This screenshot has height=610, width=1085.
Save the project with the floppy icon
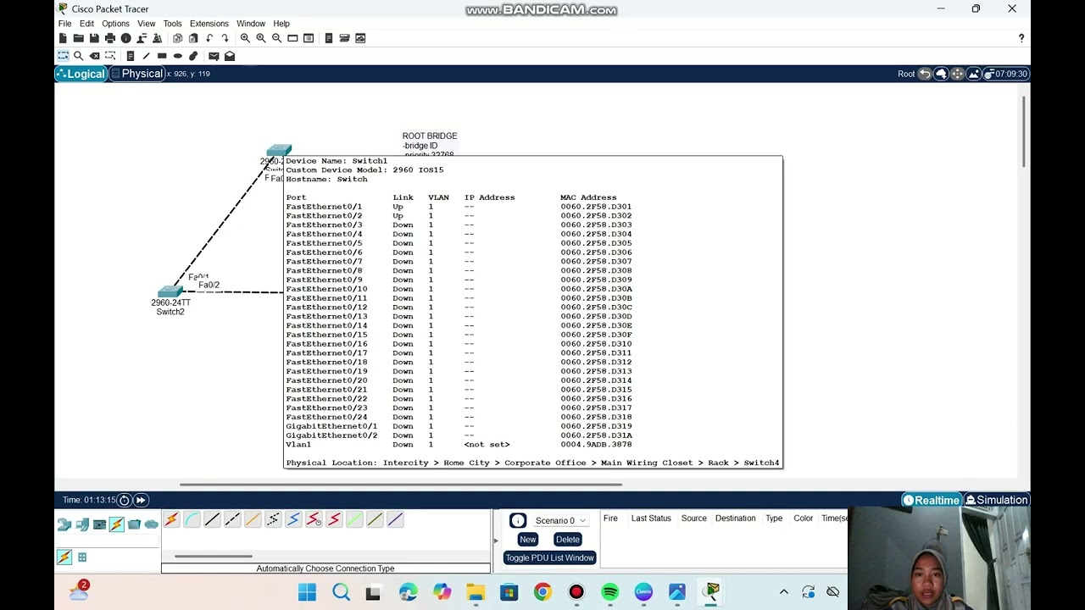94,38
